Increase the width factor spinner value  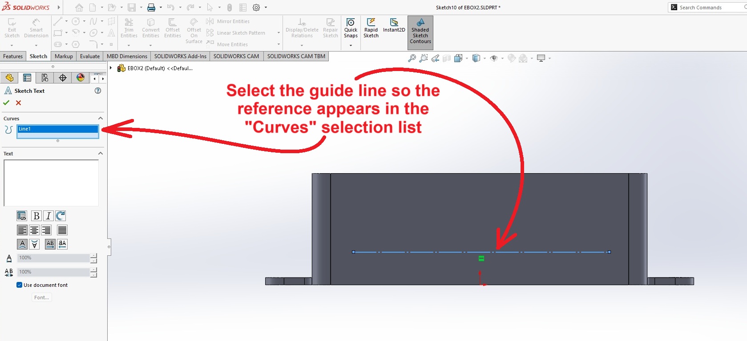pos(93,255)
